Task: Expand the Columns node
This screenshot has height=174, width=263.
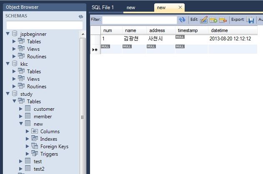Action: (28, 131)
